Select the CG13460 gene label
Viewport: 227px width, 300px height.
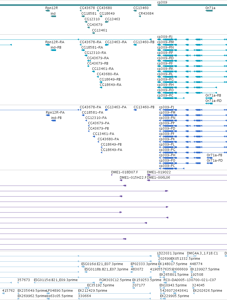pos(141,8)
